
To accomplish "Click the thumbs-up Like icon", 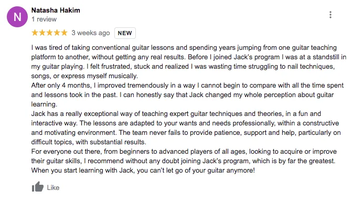I will click(37, 187).
